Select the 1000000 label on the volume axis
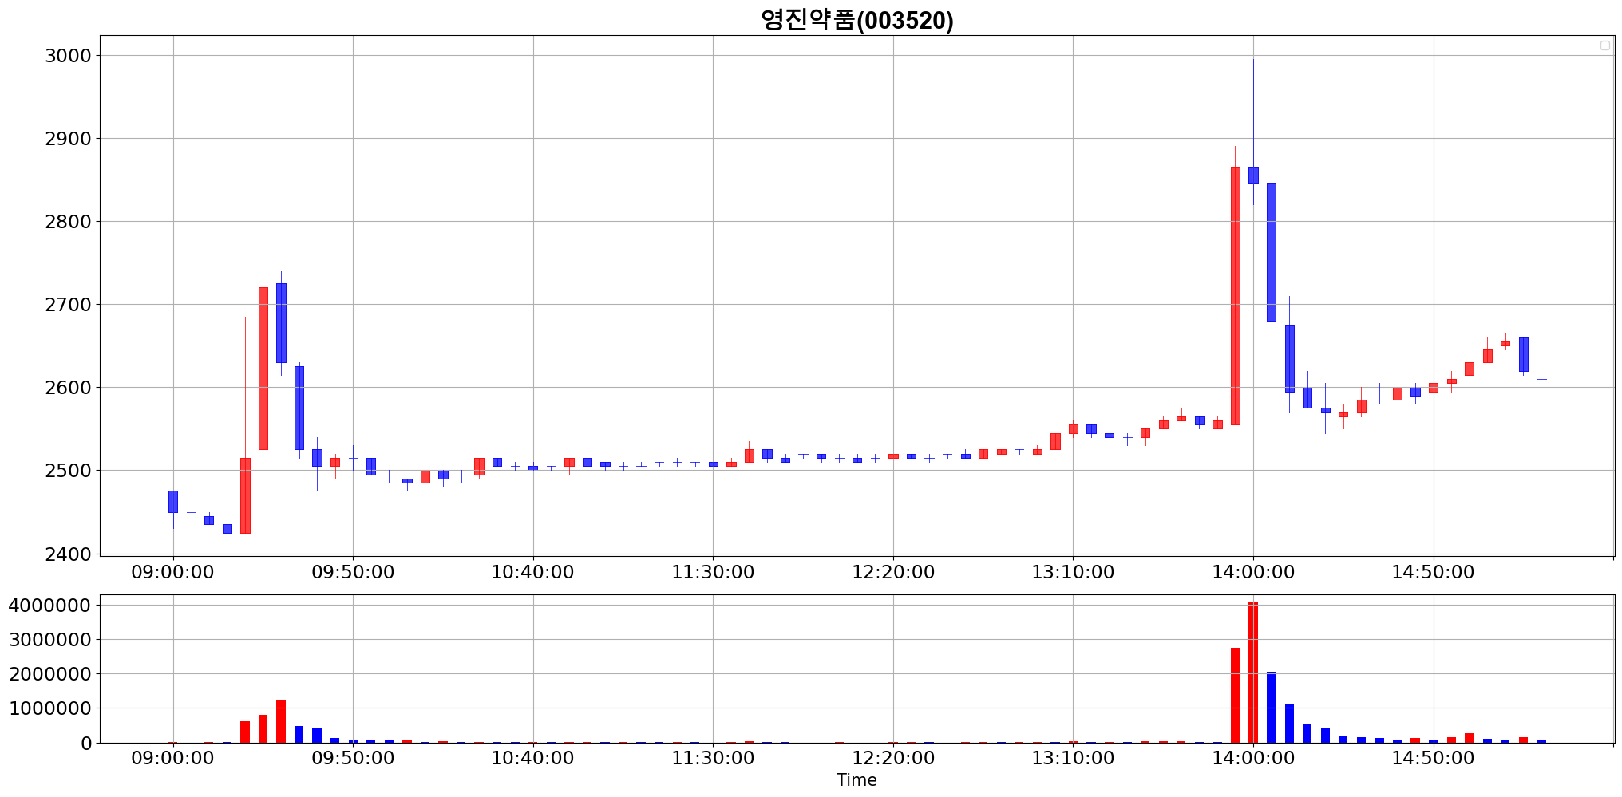 coord(49,708)
